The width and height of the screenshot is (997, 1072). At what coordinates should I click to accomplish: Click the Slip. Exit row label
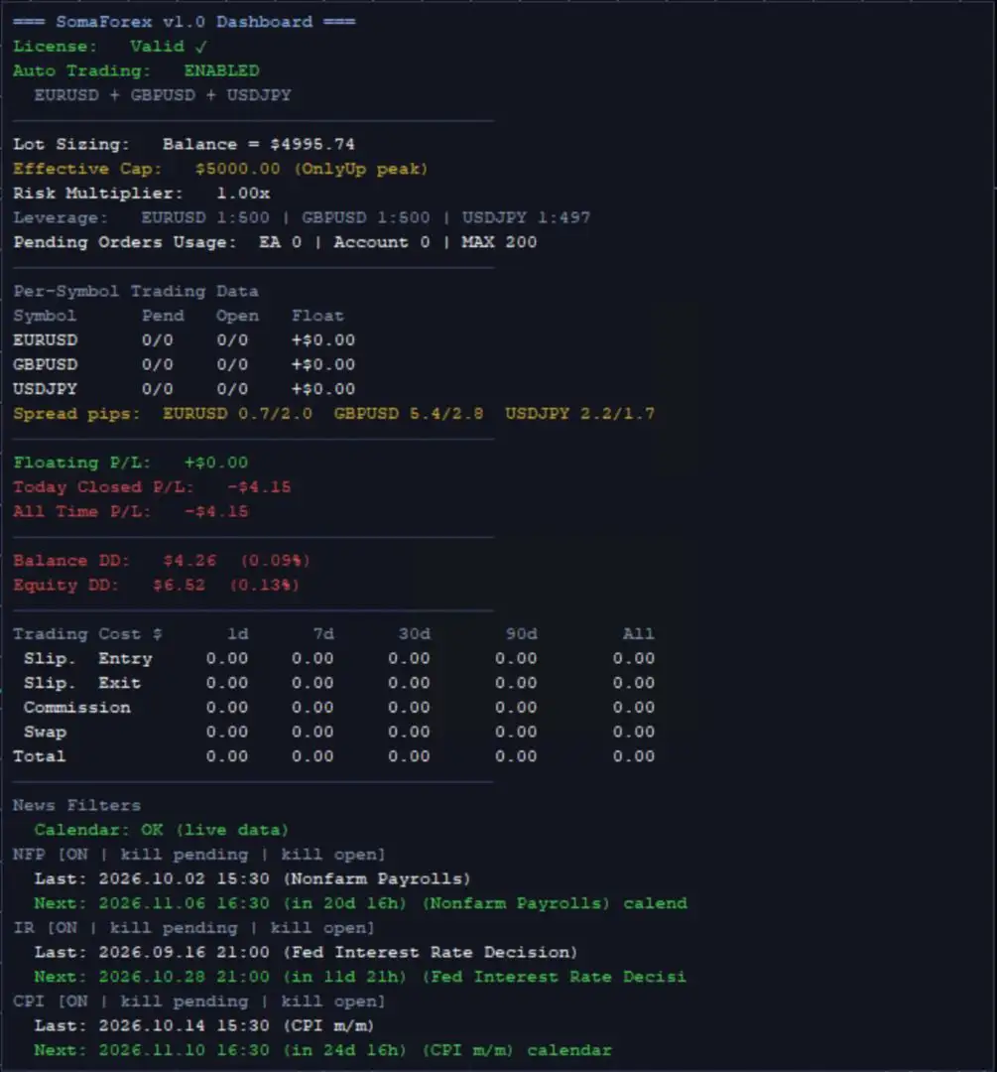click(82, 684)
